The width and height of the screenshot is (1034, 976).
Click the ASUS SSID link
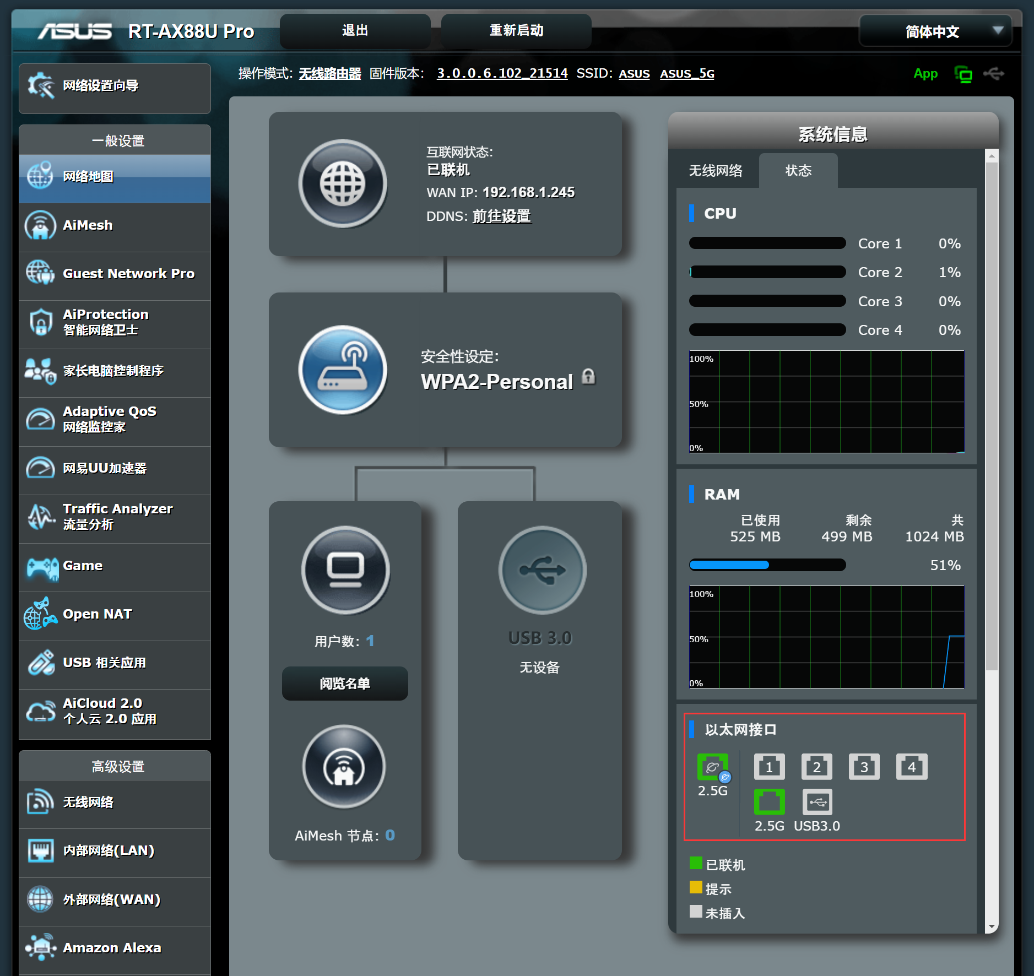(634, 74)
